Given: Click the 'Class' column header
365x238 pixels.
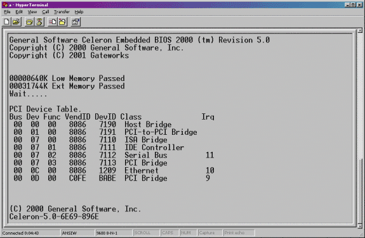Looking at the screenshot, I should [x=131, y=116].
